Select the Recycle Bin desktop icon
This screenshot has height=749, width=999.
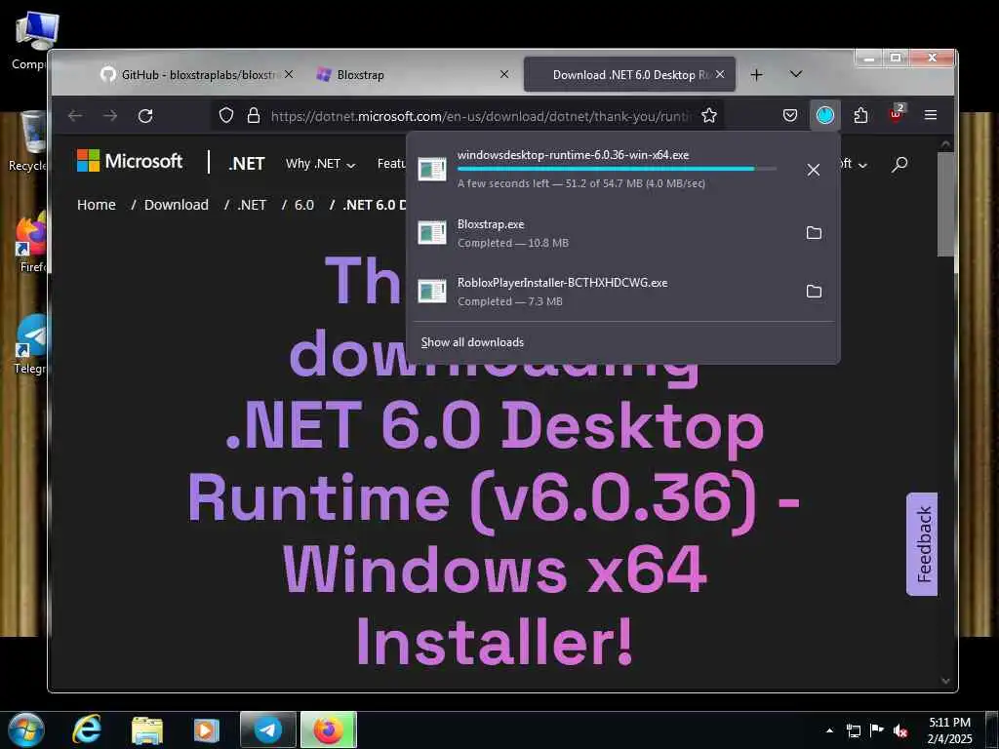pos(28,142)
